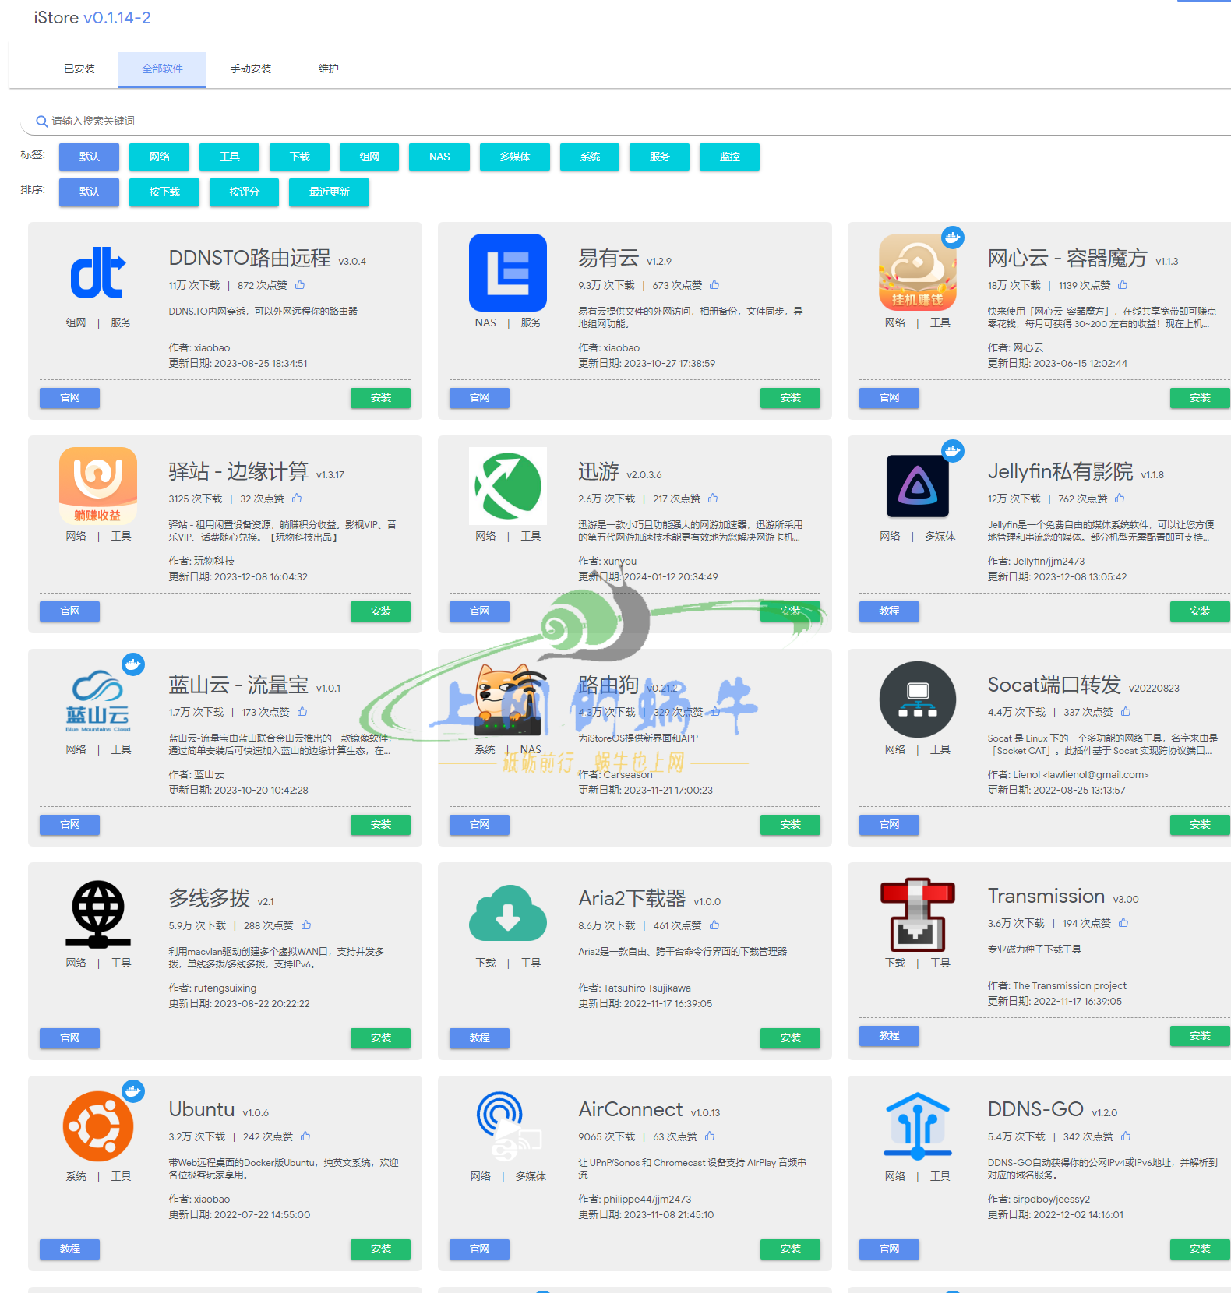Click the 驿站 边缘计算 orange icon
1231x1293 pixels.
point(98,486)
